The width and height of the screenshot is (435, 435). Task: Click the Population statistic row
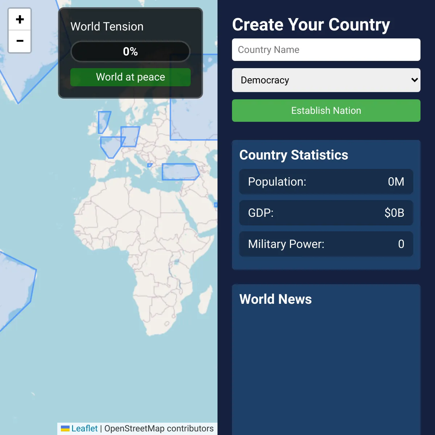pos(326,182)
